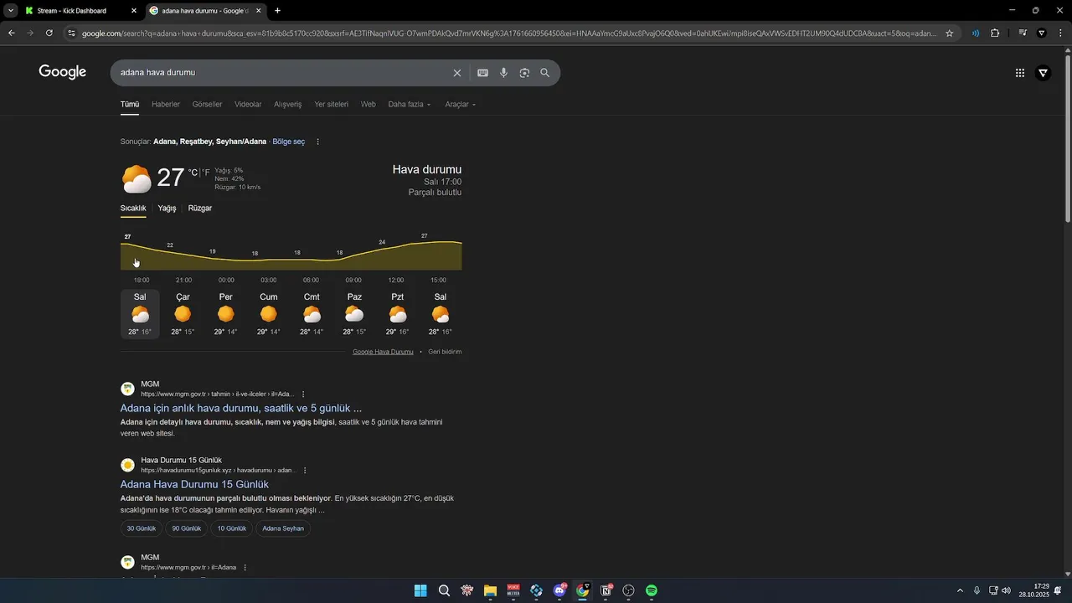Image resolution: width=1072 pixels, height=603 pixels.
Task: Reload the current page
Action: point(49,33)
